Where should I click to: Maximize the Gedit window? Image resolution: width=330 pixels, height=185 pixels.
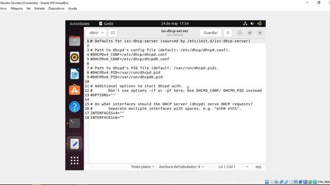click(250, 33)
